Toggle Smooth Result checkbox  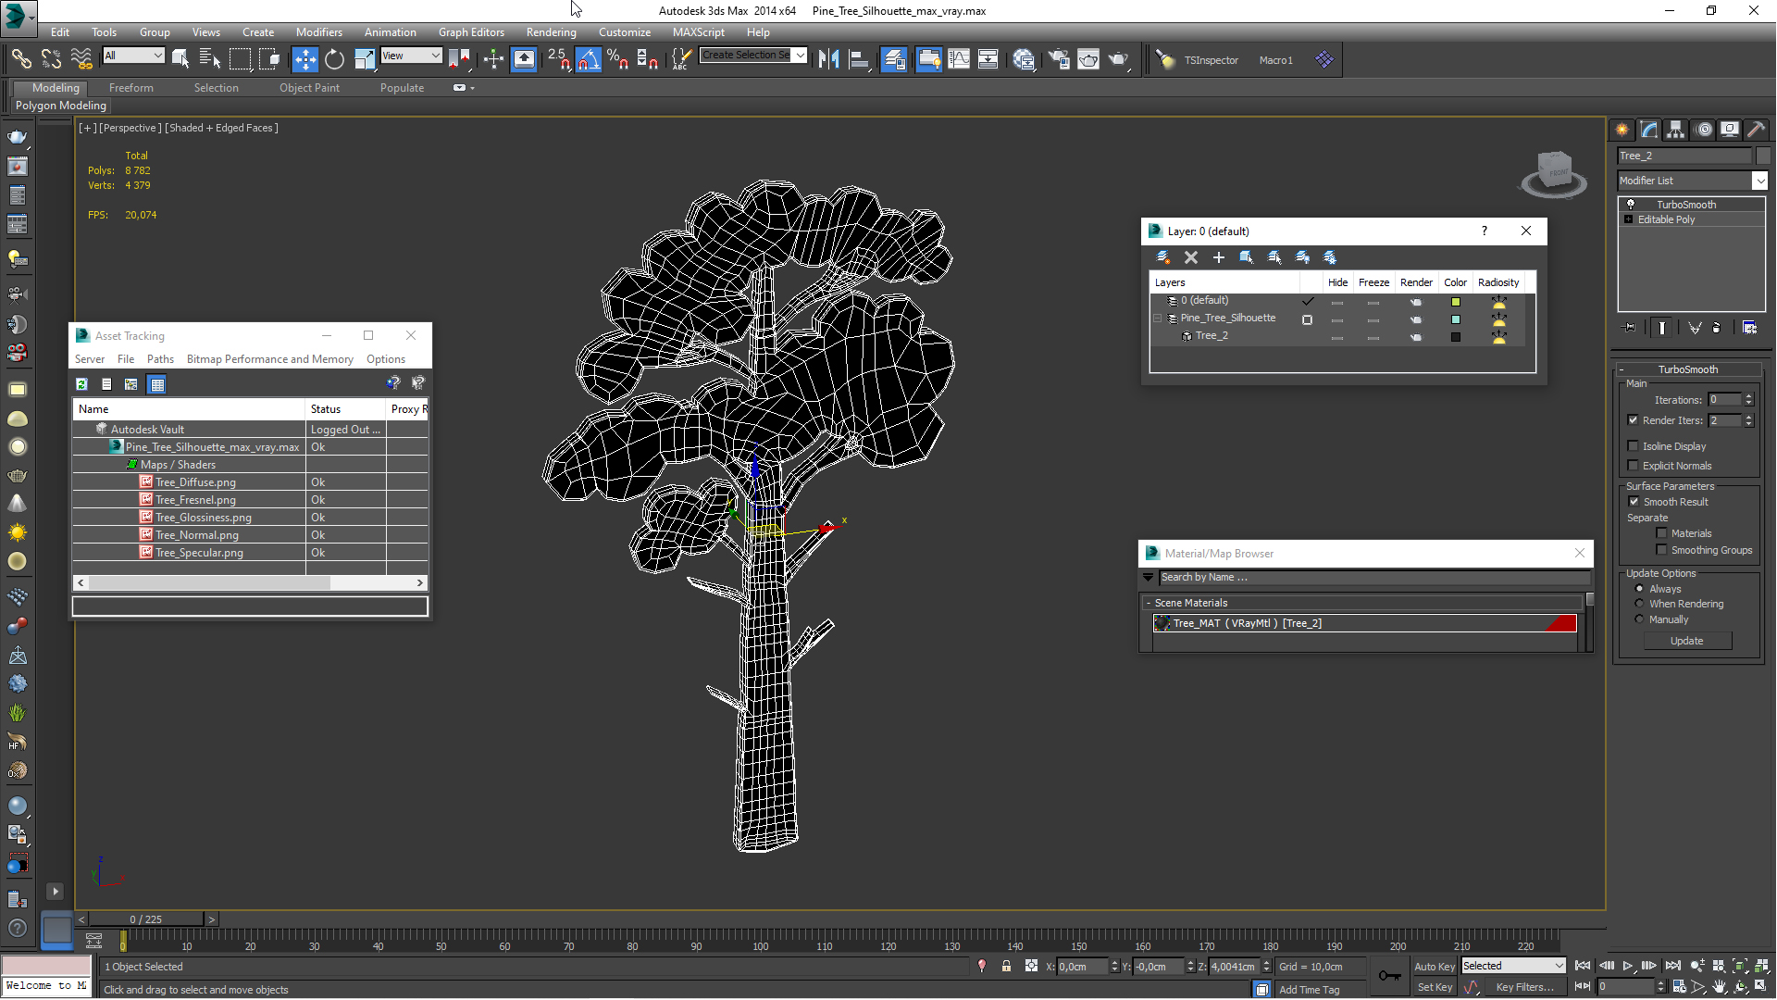tap(1634, 502)
